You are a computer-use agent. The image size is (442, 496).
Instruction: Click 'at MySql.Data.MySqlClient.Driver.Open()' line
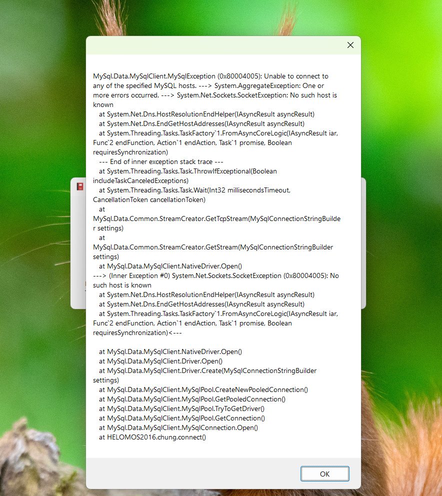(160, 361)
